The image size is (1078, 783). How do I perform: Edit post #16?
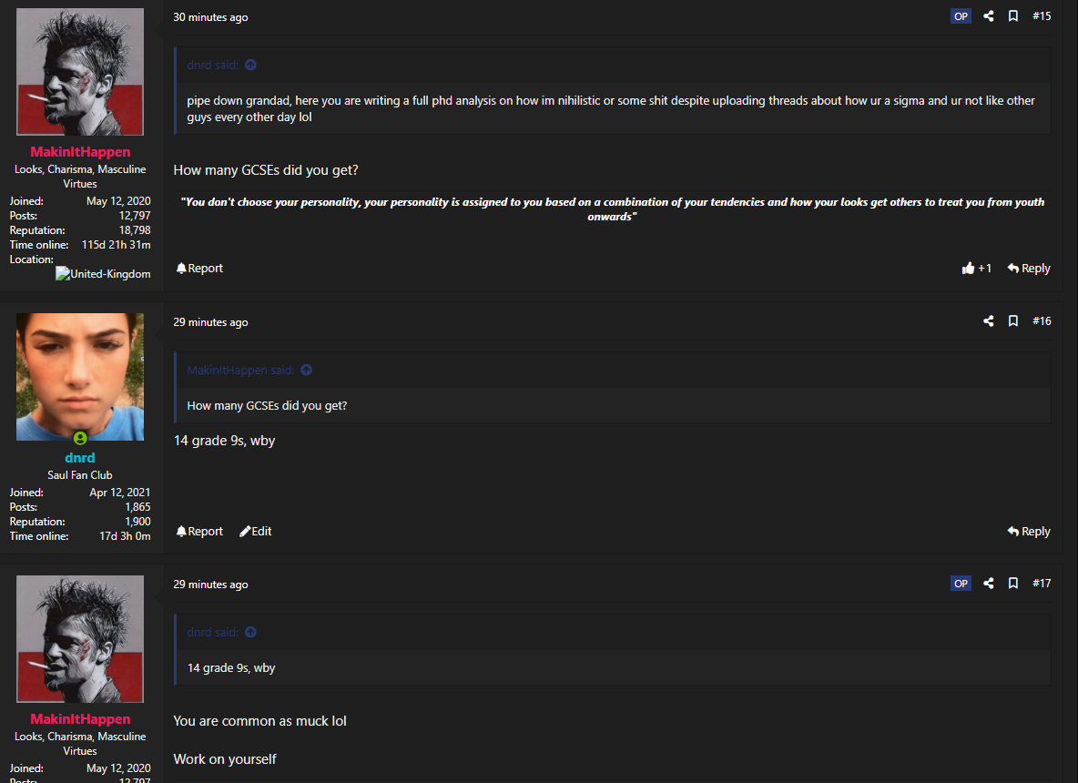(x=255, y=532)
